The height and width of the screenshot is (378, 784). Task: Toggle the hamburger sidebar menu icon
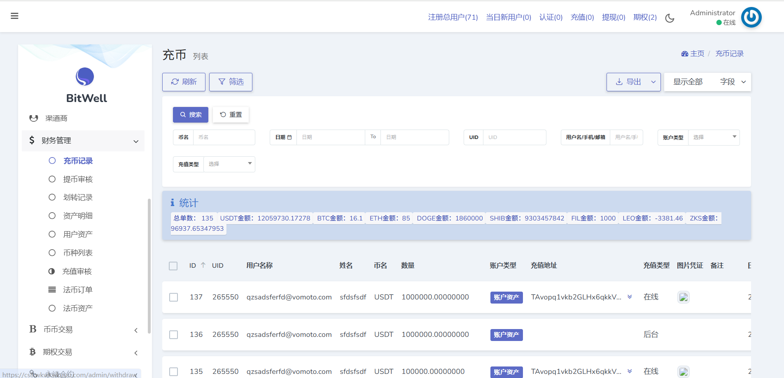click(x=14, y=16)
